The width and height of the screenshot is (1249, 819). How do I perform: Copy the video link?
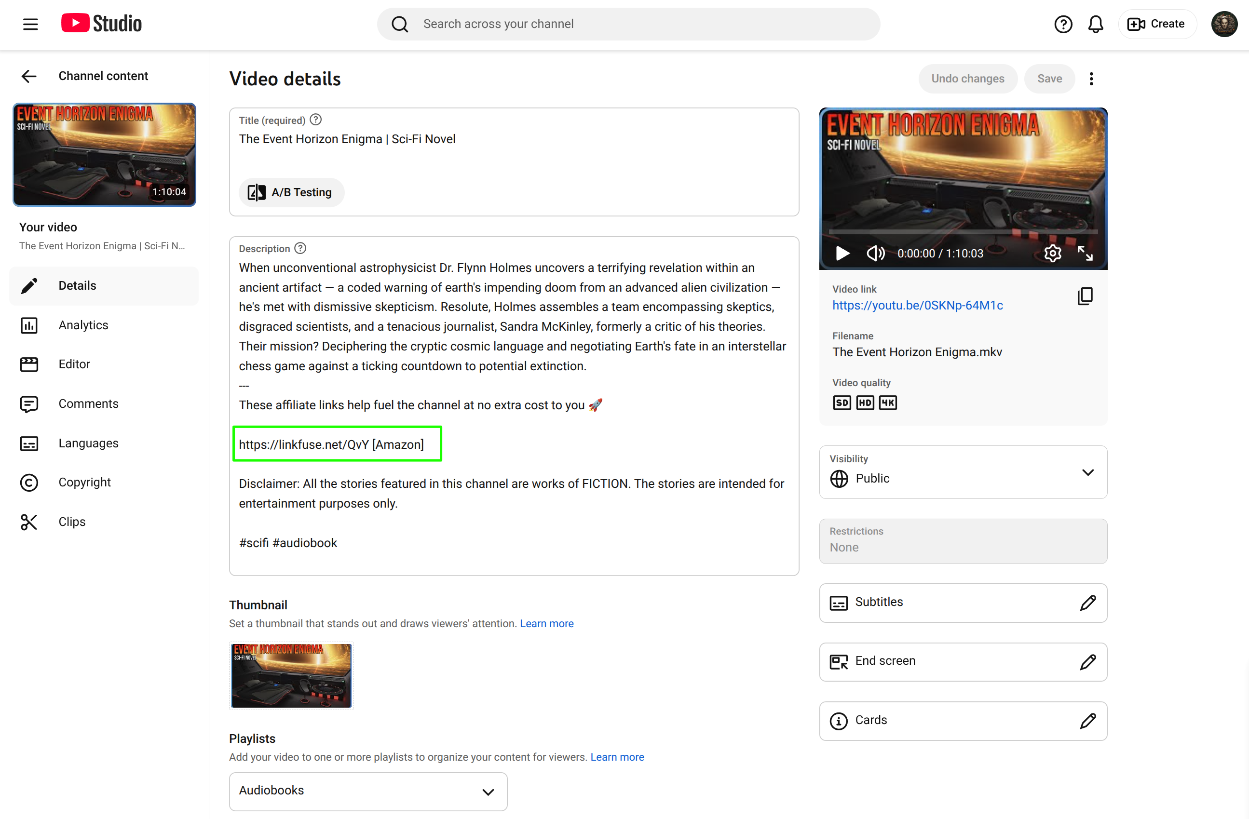click(1085, 296)
